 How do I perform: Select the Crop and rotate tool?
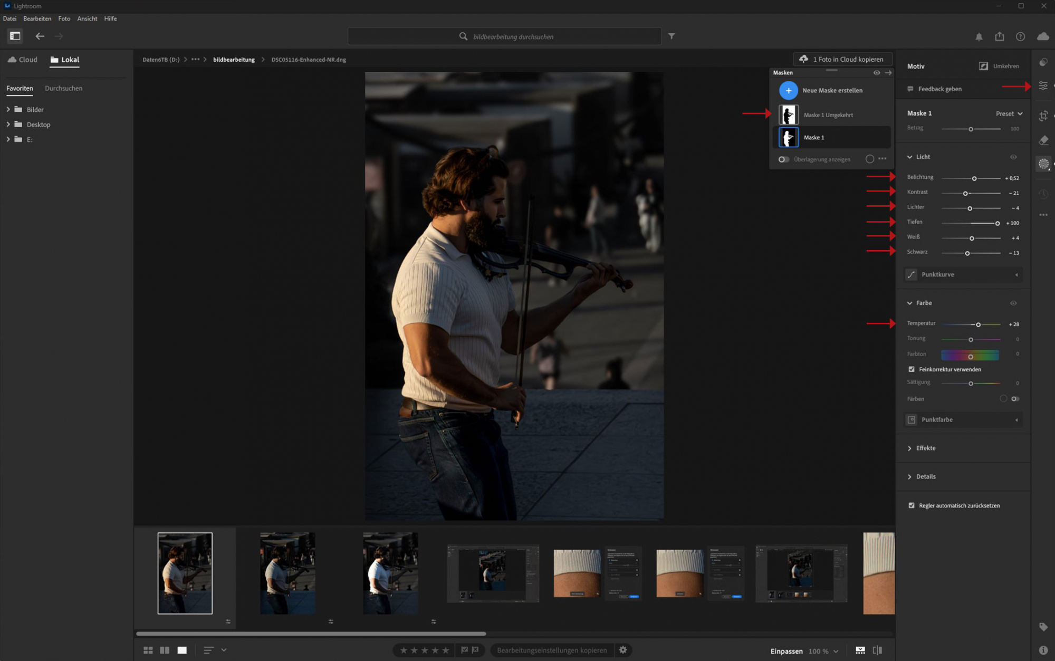click(x=1043, y=116)
